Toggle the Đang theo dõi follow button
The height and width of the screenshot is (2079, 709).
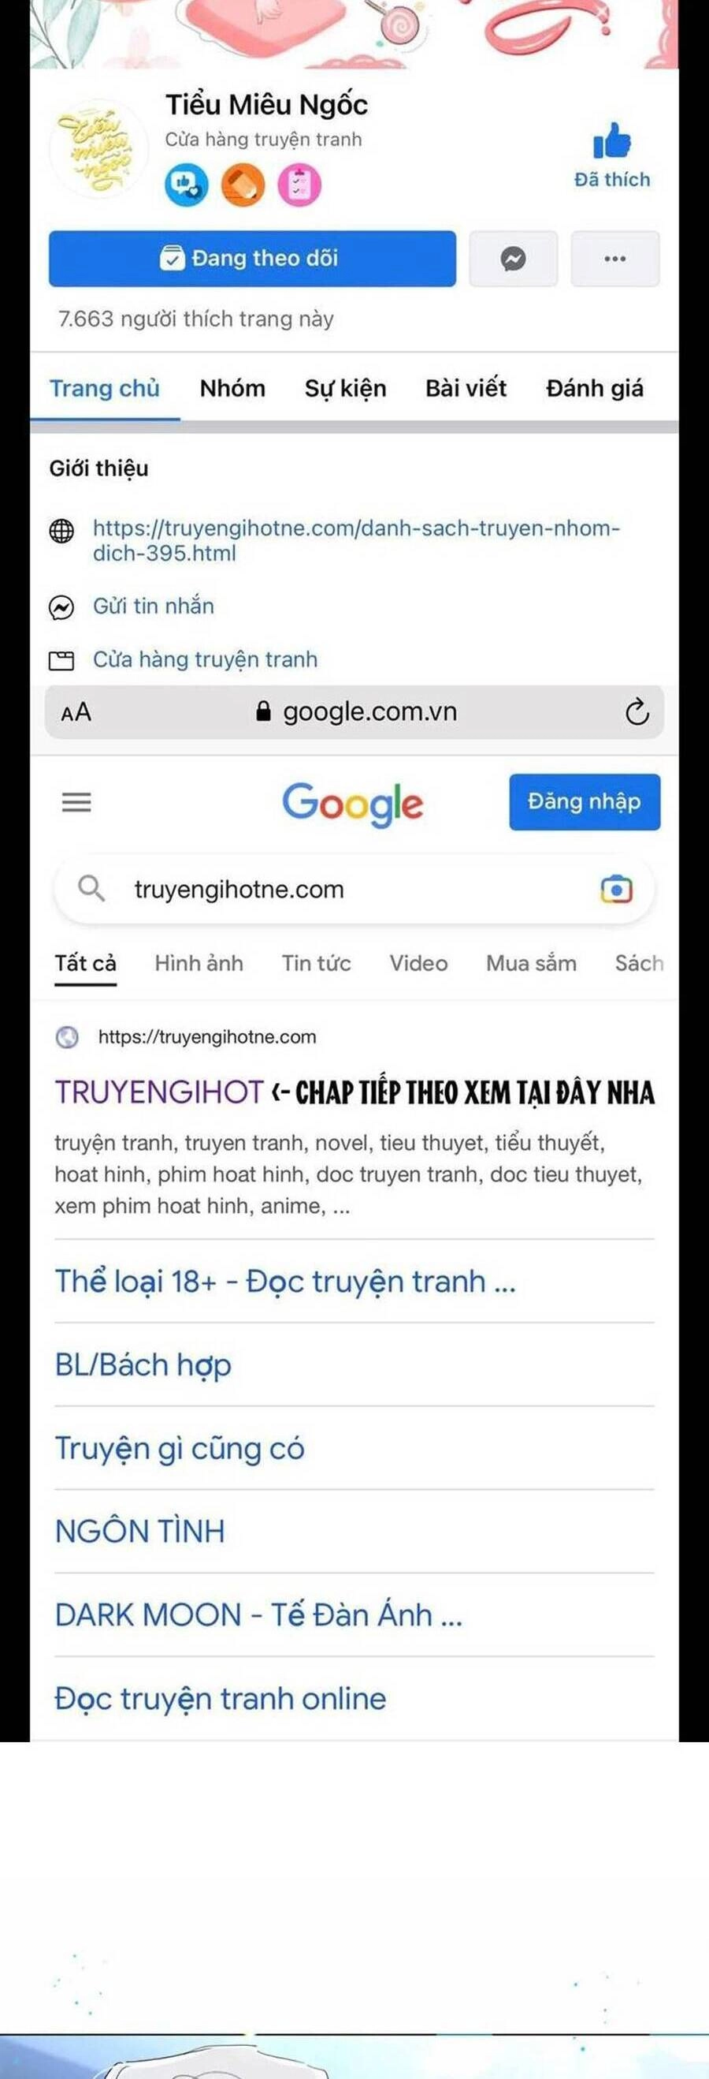pos(252,259)
